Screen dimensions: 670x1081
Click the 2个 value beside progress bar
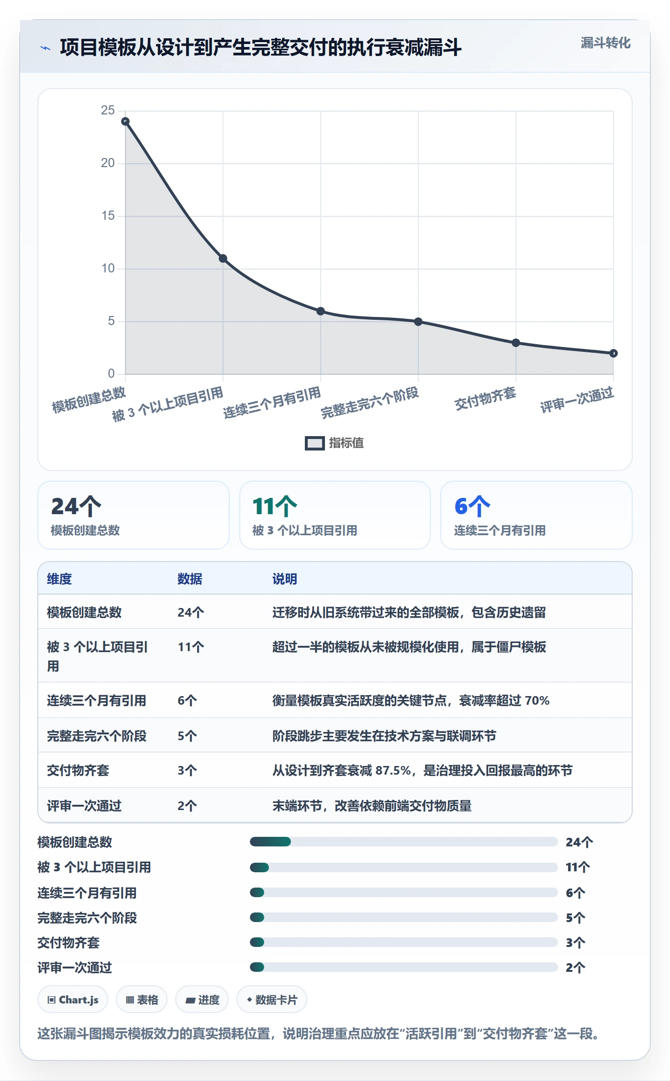point(575,968)
